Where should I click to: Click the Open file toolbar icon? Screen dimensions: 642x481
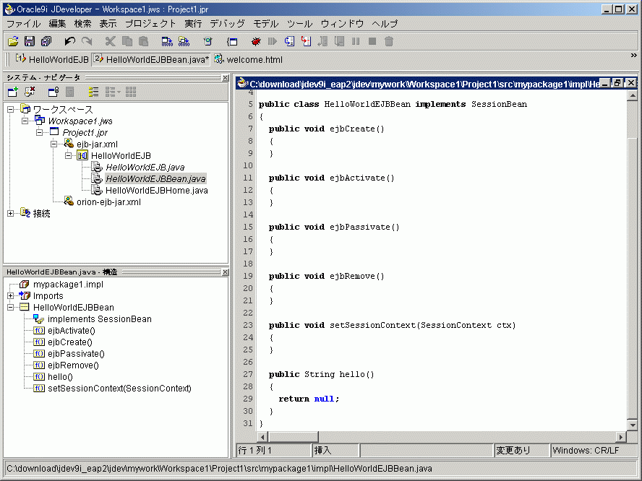[13, 41]
